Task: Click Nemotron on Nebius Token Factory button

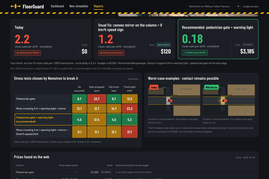Action: (209, 6)
